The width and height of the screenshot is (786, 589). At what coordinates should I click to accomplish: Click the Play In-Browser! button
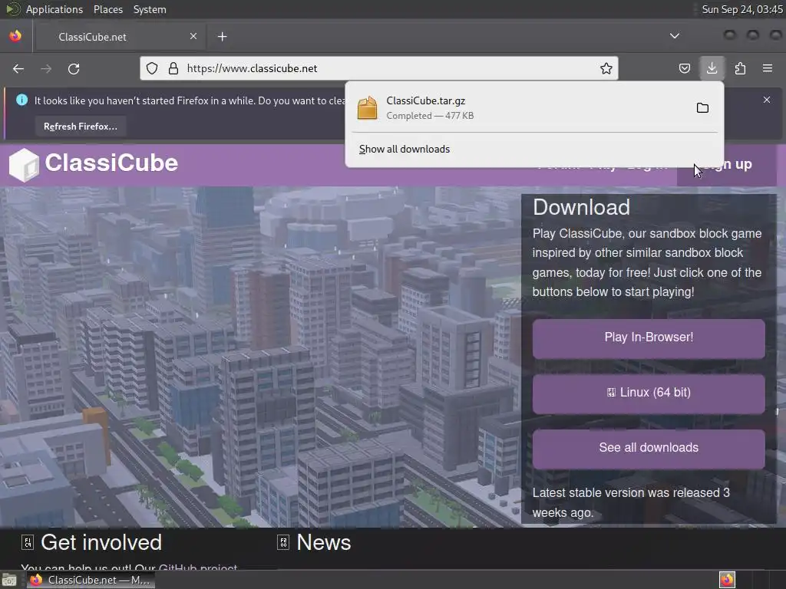click(649, 337)
